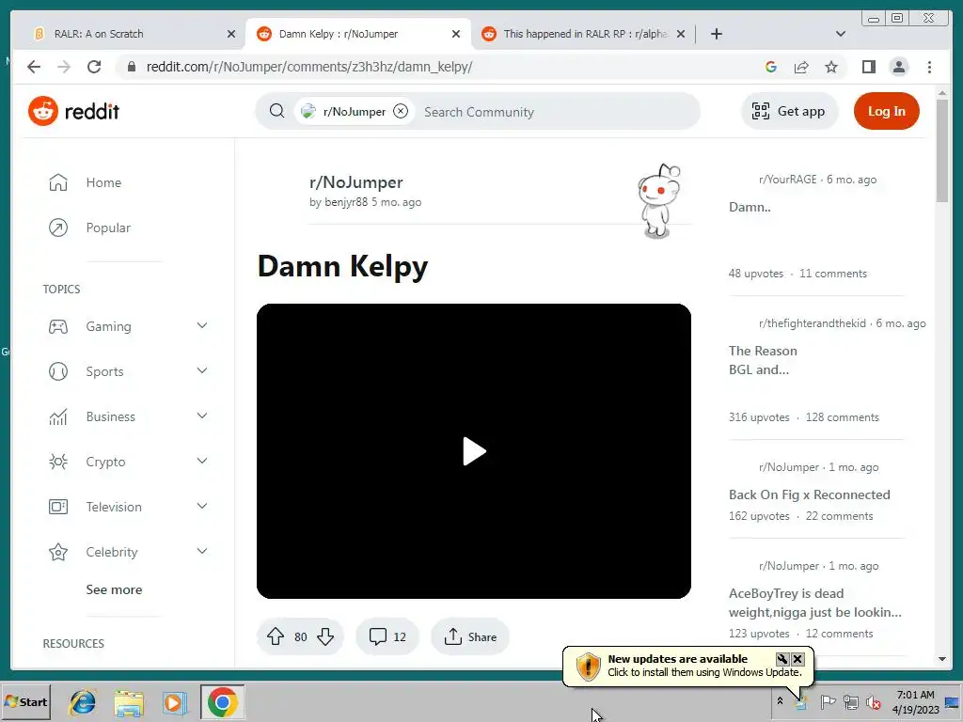Close the RALR: A on Scratch tab
The width and height of the screenshot is (963, 722).
[231, 34]
